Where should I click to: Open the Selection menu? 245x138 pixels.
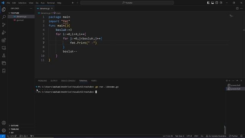[x=22, y=3]
